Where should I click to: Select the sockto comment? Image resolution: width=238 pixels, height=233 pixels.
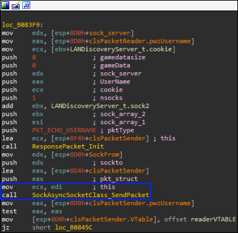pos(111,163)
